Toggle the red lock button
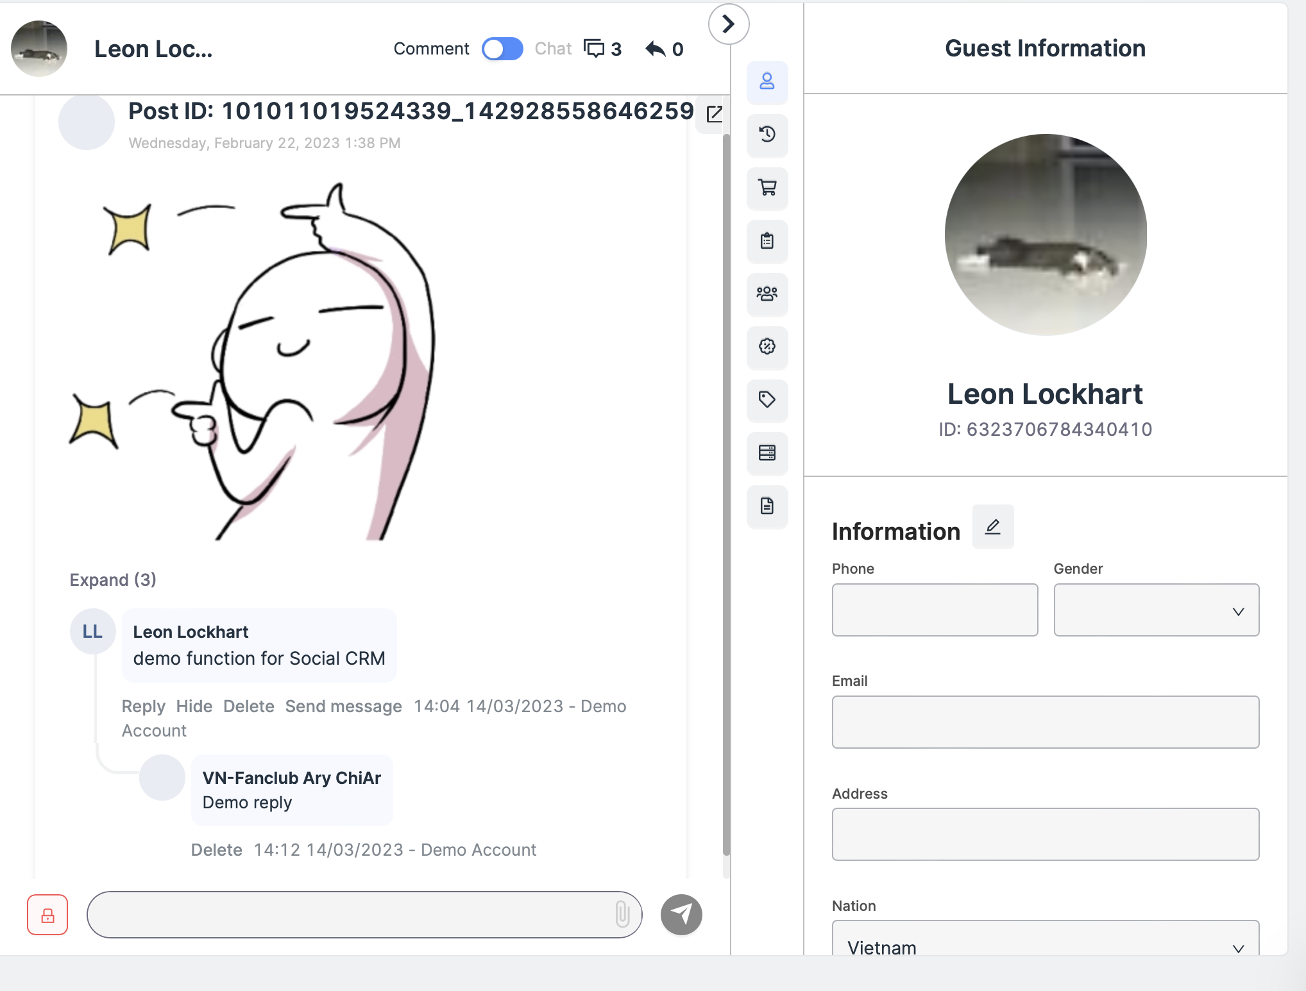Viewport: 1306px width, 991px height. point(47,915)
